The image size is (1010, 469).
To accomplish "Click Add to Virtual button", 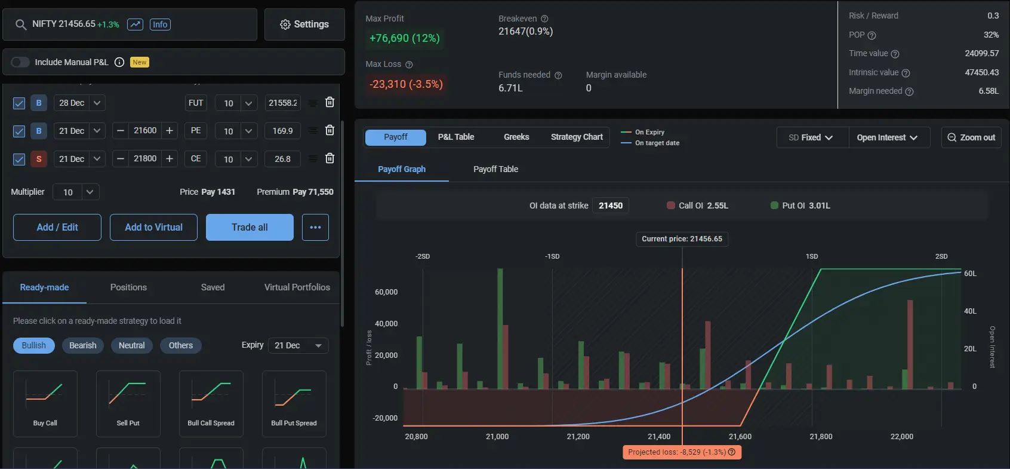I will click(x=153, y=228).
